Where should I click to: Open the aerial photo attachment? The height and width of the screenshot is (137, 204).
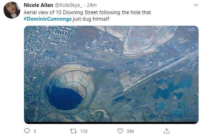click(x=111, y=74)
